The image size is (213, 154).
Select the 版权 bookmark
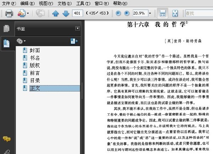35,65
